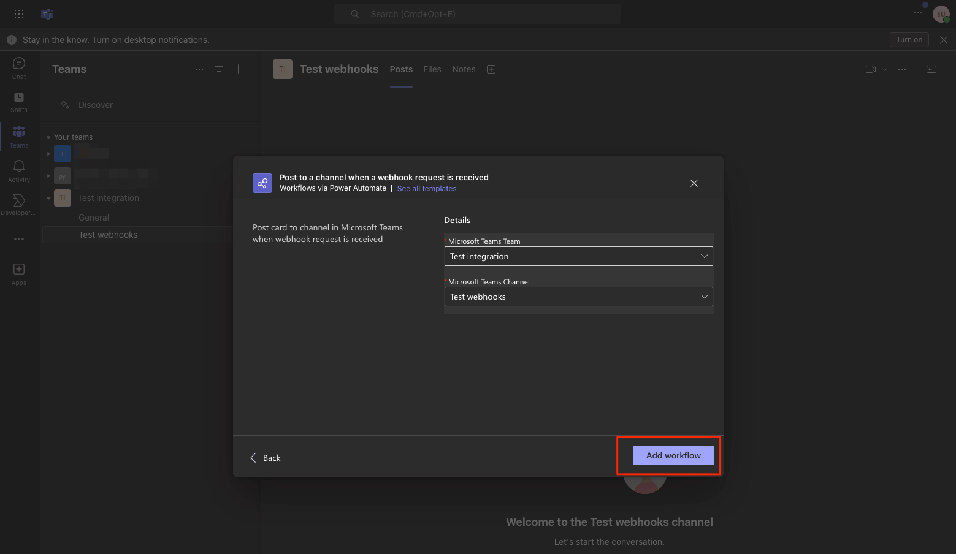Open the See all templates link

pyautogui.click(x=427, y=189)
